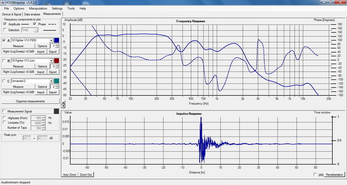The width and height of the screenshot is (347, 185).
Task: Toggle the Phase plot checkbox
Action: (x=35, y=24)
